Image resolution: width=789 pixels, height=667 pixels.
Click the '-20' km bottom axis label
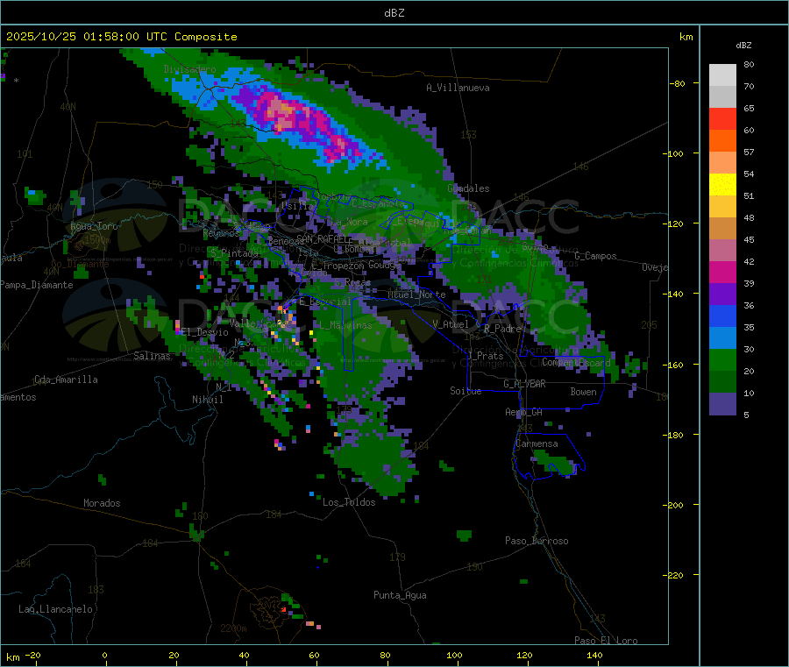point(32,655)
